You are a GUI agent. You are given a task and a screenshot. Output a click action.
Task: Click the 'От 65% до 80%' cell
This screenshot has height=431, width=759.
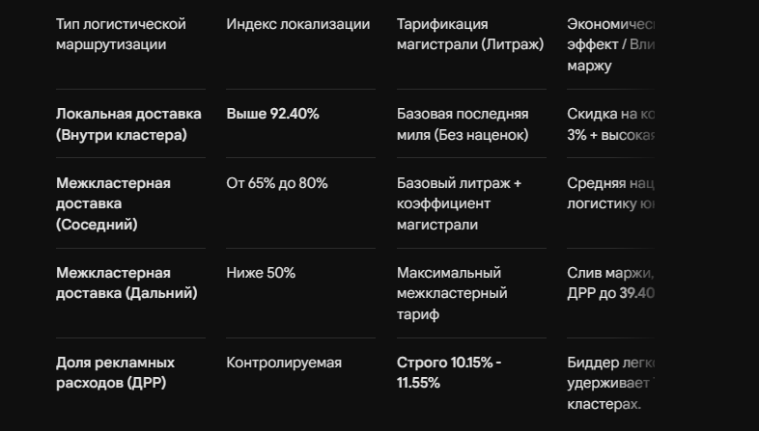pyautogui.click(x=277, y=183)
